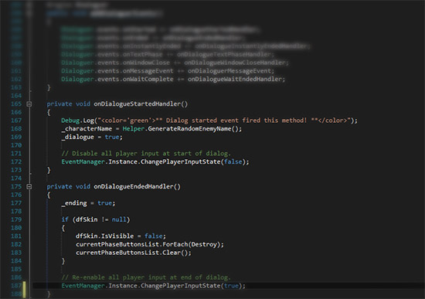Click line number 181 in the gutter

coord(16,236)
